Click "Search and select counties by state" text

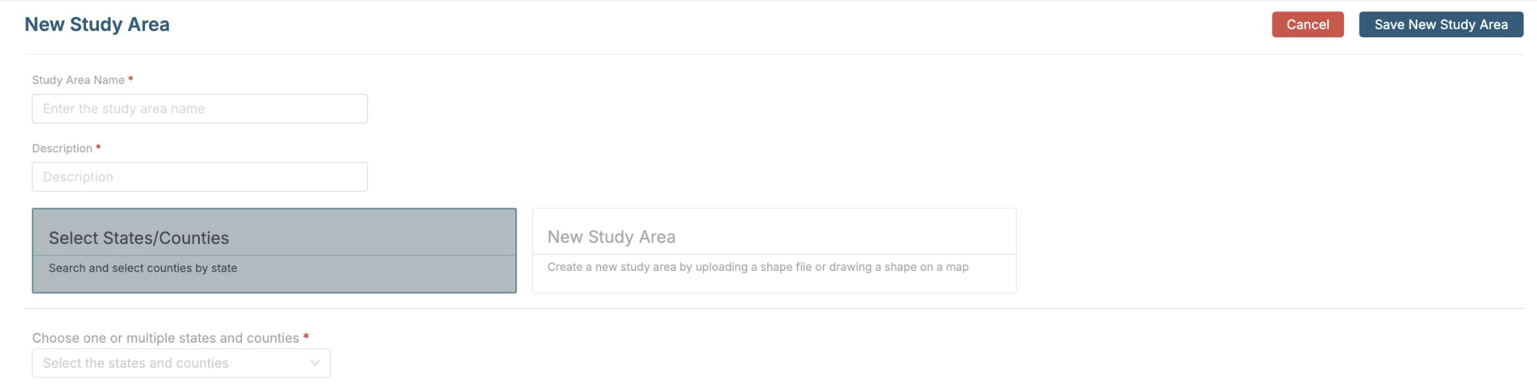pyautogui.click(x=142, y=268)
